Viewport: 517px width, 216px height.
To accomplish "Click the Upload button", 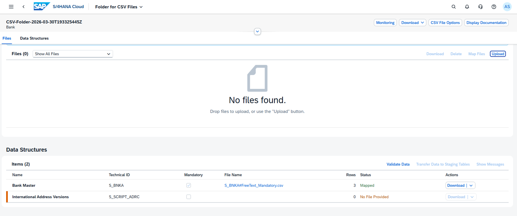I will tap(498, 54).
